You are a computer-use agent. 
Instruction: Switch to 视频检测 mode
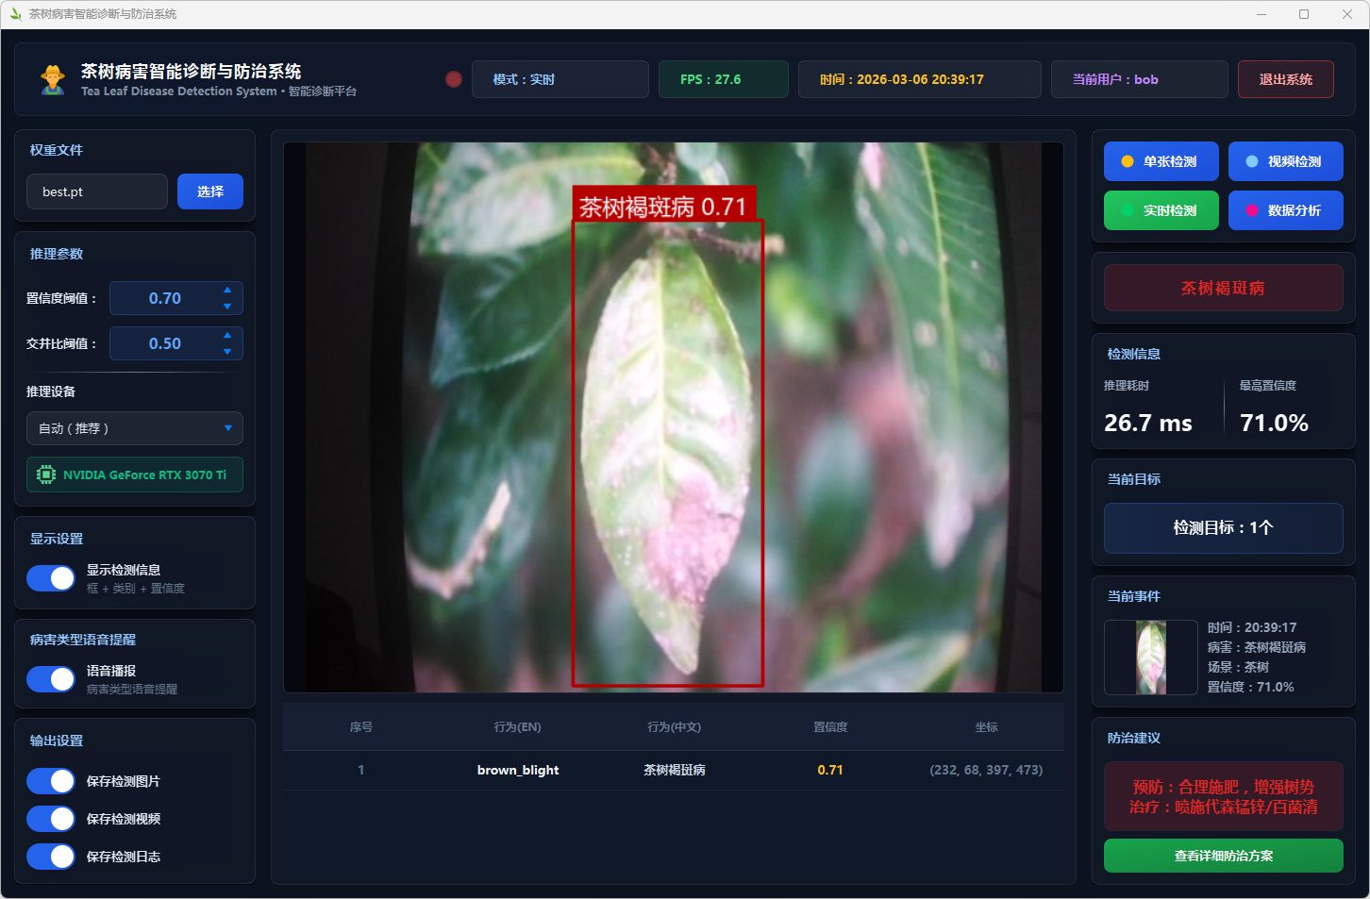coord(1285,161)
